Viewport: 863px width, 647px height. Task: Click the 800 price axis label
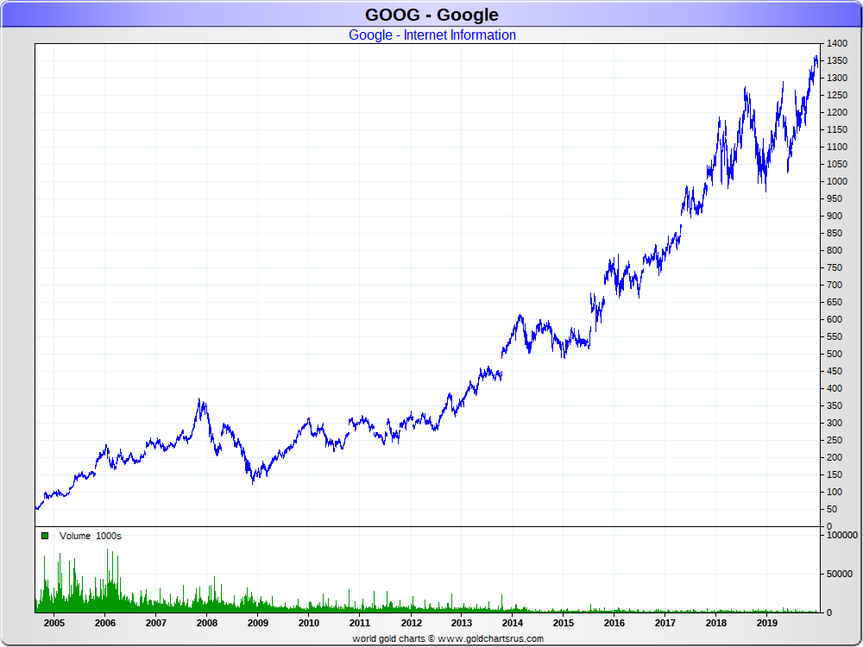coord(835,250)
